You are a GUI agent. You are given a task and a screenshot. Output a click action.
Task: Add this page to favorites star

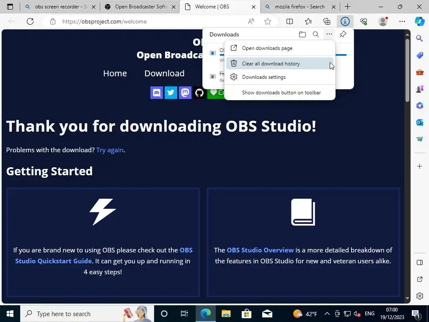[268, 21]
